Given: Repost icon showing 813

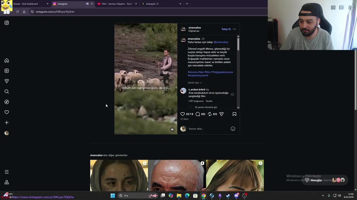Looking at the screenshot, I should (x=210, y=114).
